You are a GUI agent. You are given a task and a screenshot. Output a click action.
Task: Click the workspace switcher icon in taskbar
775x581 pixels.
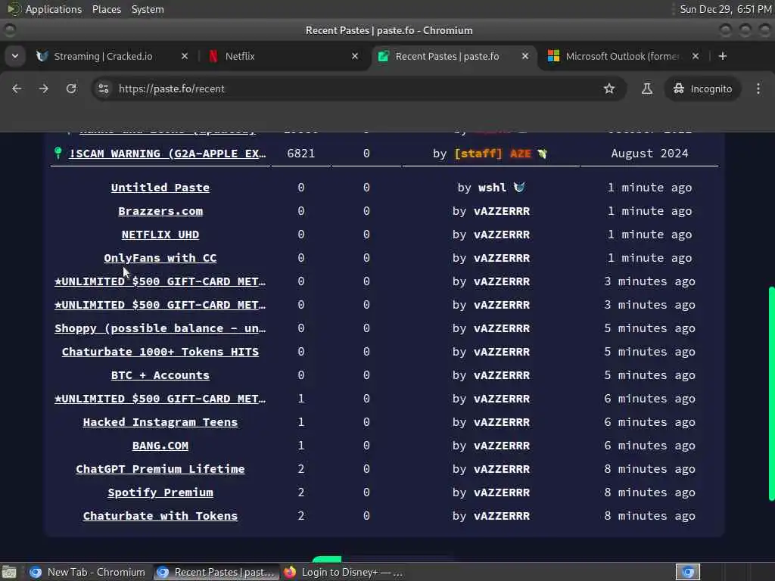pyautogui.click(x=688, y=572)
